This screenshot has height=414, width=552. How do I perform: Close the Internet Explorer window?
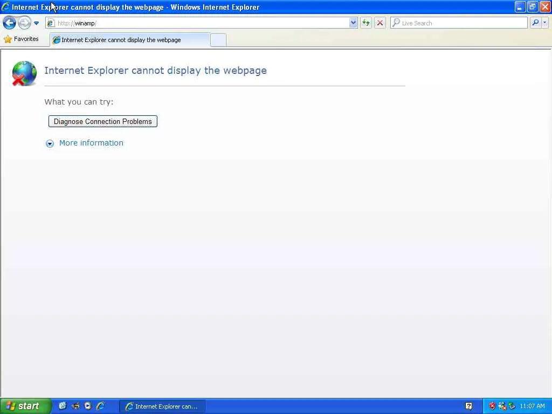(545, 6)
